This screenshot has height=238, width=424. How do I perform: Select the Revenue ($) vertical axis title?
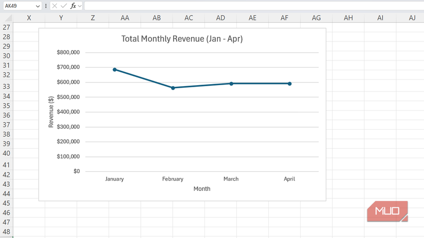point(51,112)
